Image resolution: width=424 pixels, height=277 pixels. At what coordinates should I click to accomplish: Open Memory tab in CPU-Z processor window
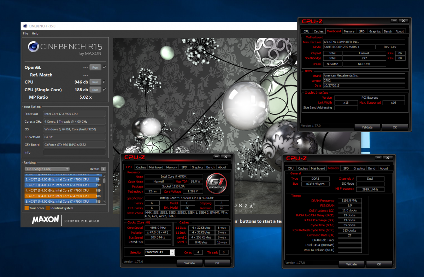point(171,167)
